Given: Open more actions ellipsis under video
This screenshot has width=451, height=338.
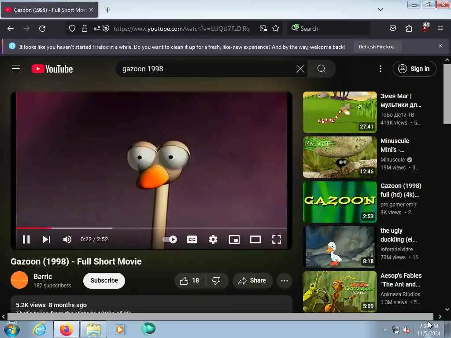Looking at the screenshot, I should click(x=284, y=280).
